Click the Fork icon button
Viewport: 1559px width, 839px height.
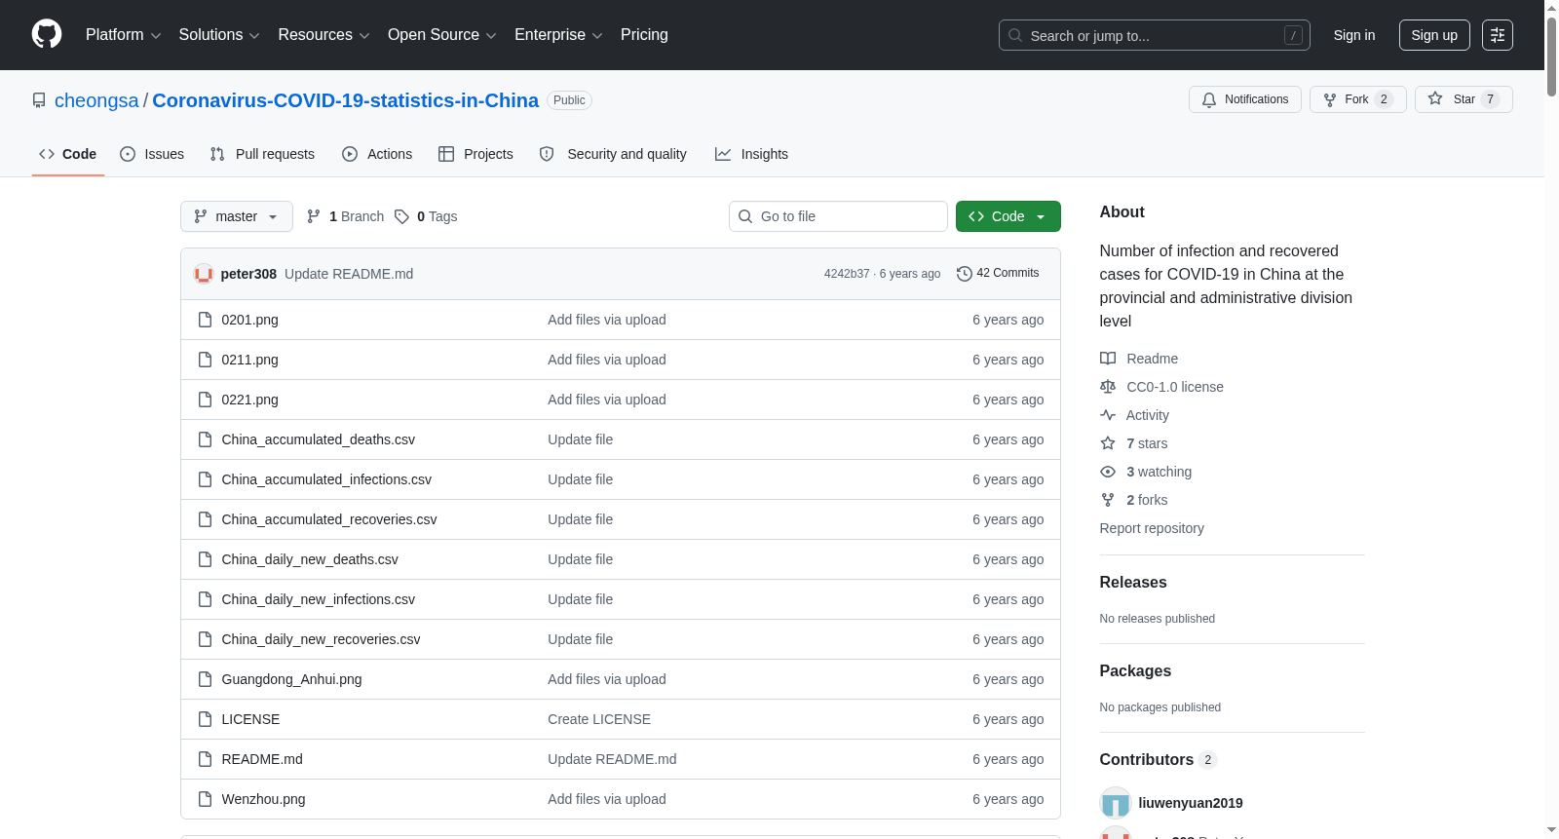click(x=1330, y=99)
